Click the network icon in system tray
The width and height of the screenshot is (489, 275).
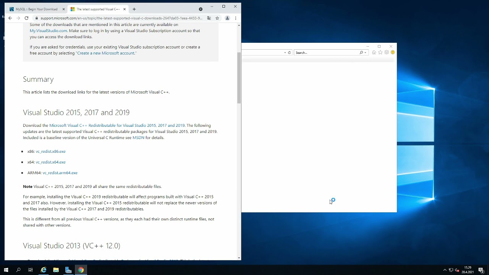tap(451, 270)
